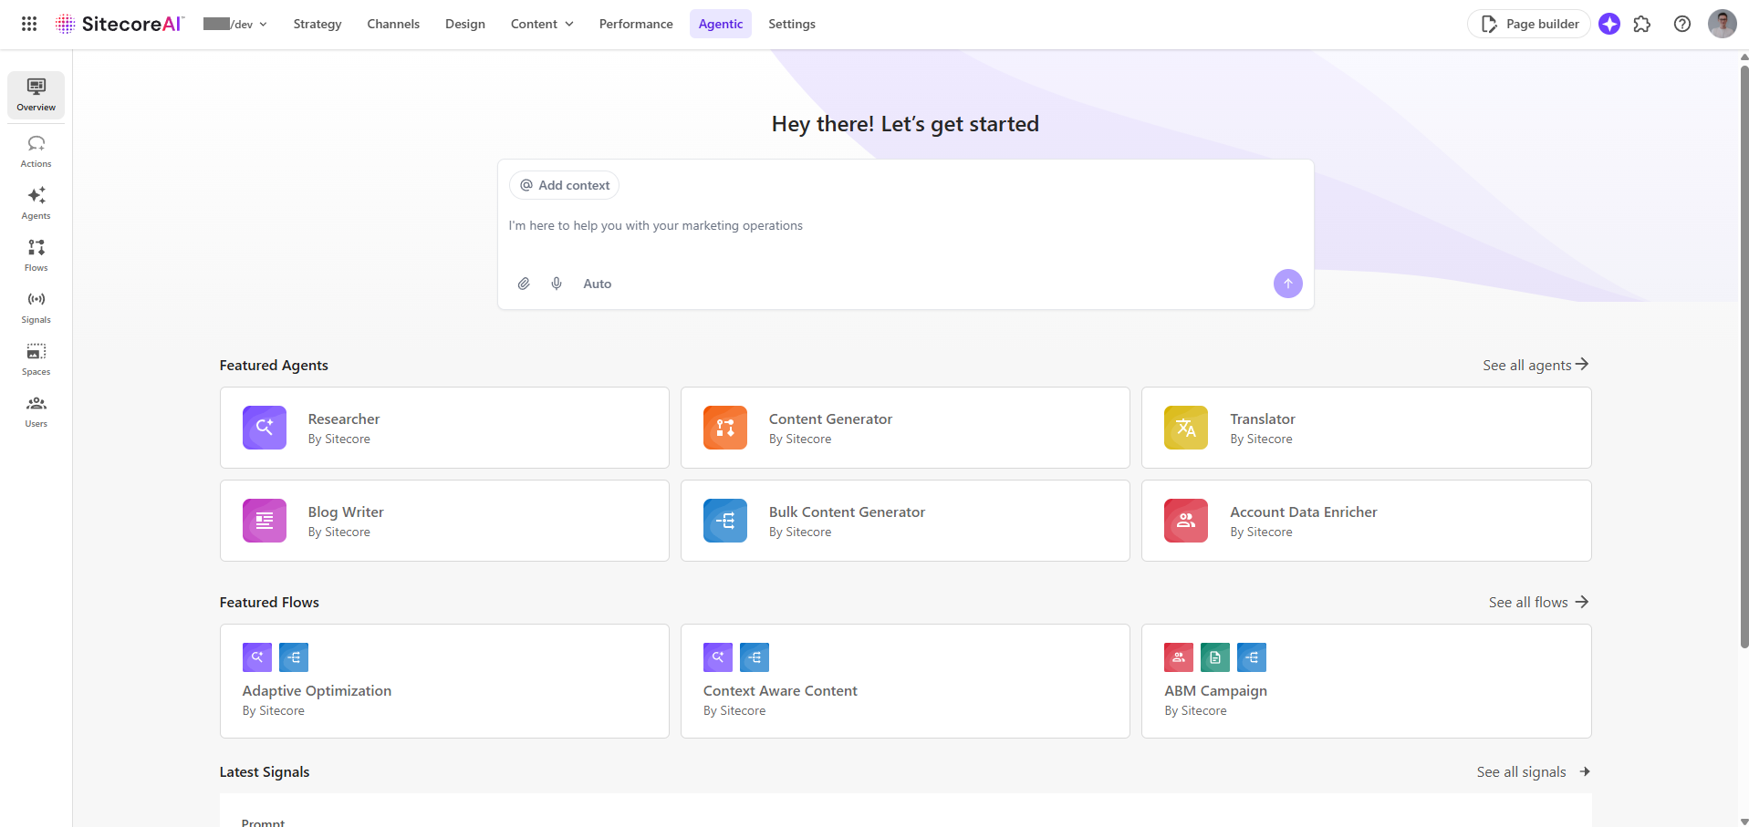Open the Content dropdown in the top navigation
The image size is (1749, 827).
(x=541, y=24)
